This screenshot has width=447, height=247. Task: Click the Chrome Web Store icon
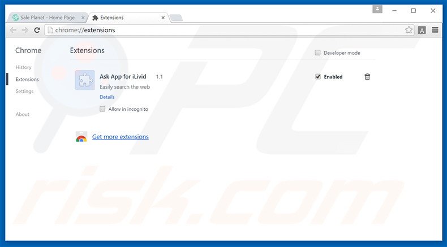[81, 137]
